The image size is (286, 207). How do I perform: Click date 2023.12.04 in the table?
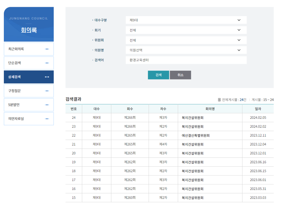[258, 144]
